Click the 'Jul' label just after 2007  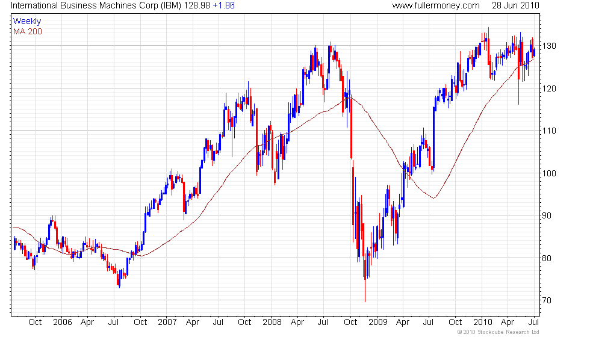[218, 323]
